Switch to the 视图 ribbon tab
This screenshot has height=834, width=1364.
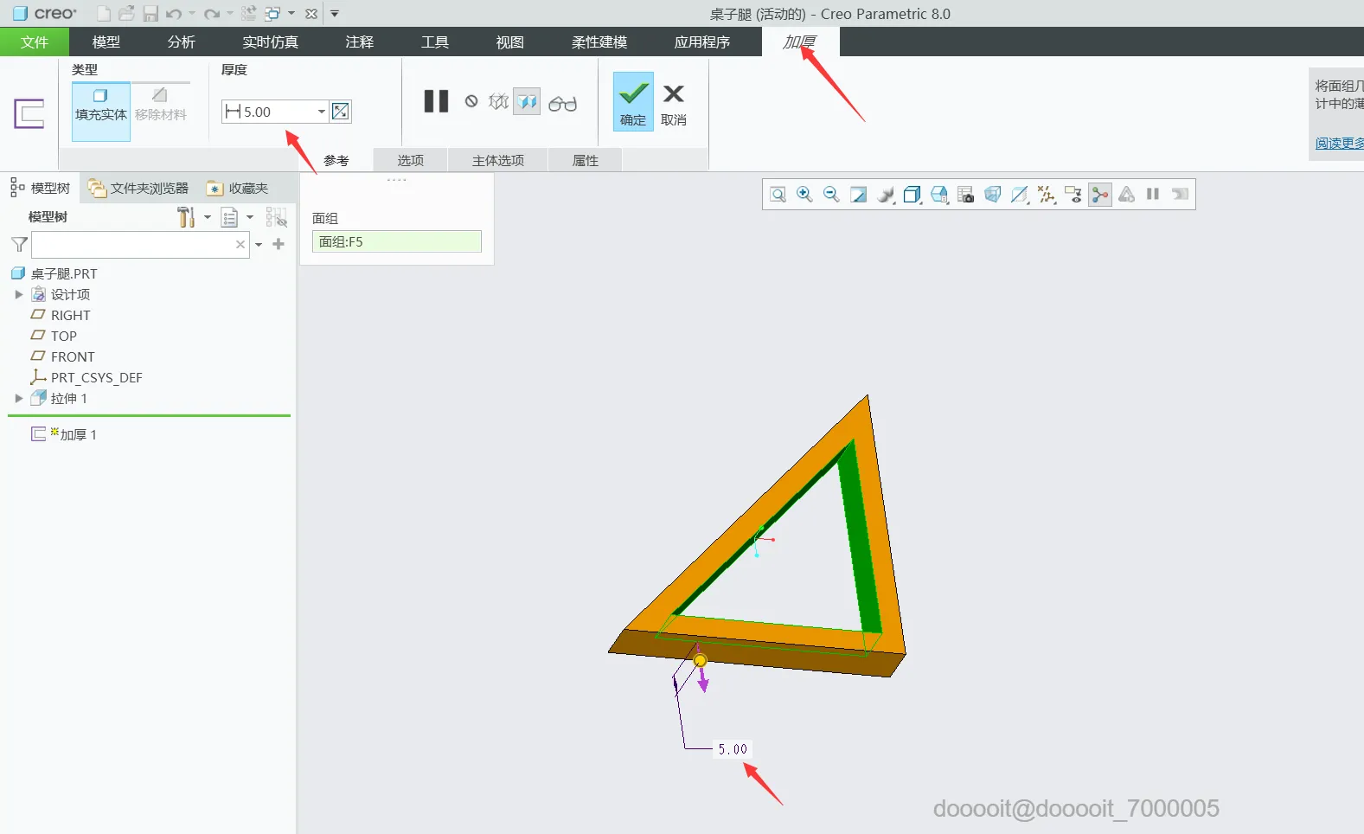point(510,42)
